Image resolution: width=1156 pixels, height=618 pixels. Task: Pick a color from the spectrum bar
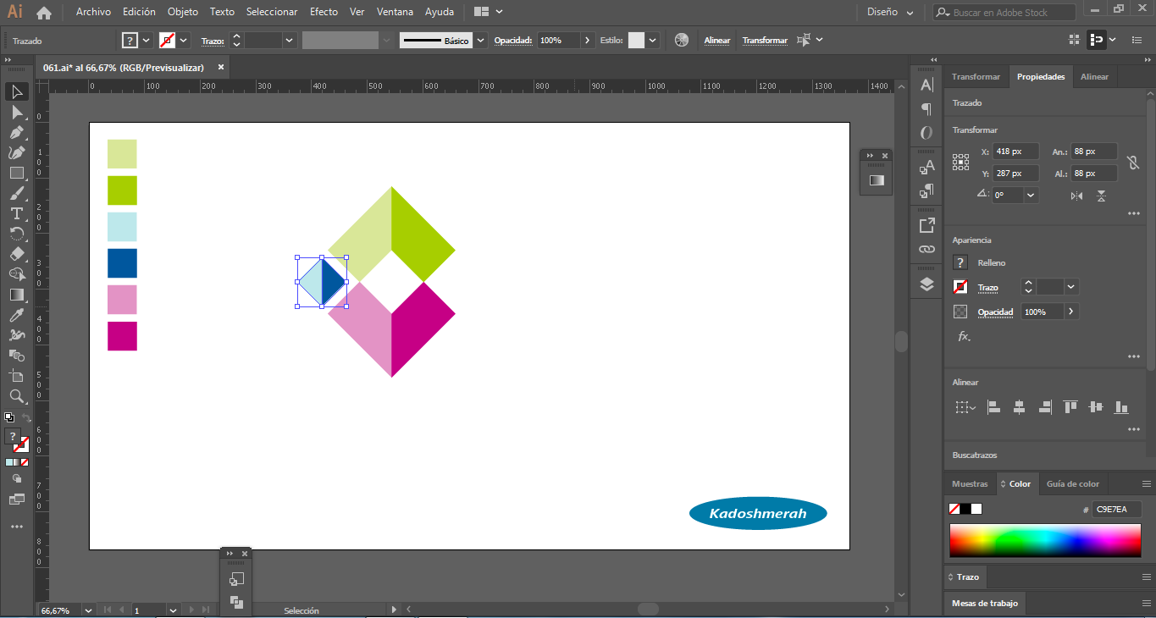1045,540
